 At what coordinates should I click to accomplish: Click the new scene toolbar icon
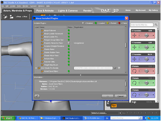5,17
